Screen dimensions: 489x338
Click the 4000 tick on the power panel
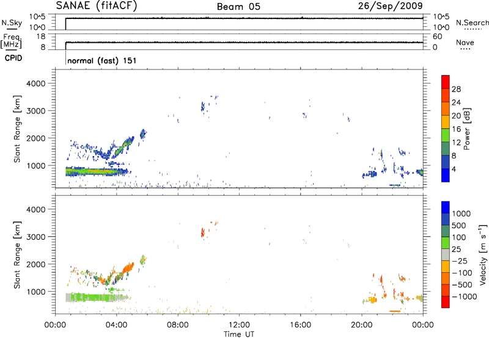pos(36,84)
